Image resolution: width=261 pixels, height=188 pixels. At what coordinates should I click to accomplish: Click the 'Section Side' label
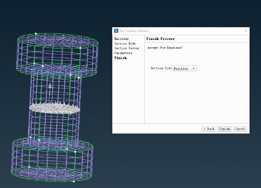(x=161, y=68)
